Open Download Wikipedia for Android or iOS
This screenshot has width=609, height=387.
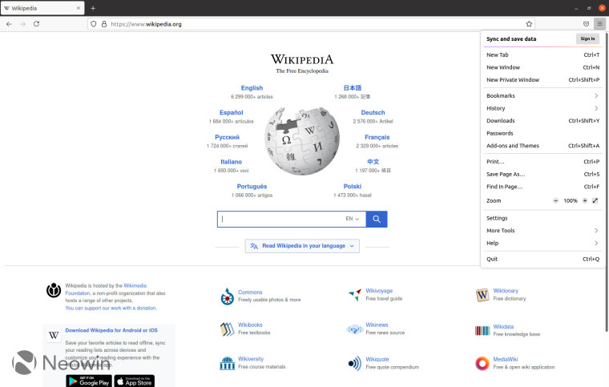click(x=111, y=330)
